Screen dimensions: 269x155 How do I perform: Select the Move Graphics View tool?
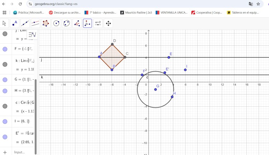108,23
